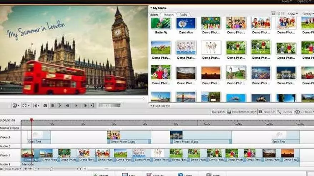Viewport: 314px width, 176px height.
Task: Click the Fit Music button
Action: coord(303,112)
